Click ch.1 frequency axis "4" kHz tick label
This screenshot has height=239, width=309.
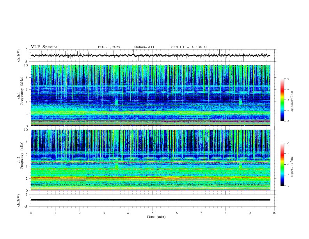pyautogui.click(x=28, y=102)
